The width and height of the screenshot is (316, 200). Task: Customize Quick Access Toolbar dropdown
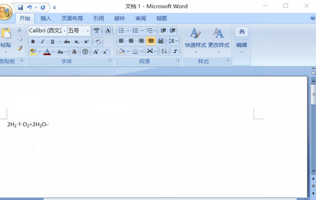[x=54, y=8]
